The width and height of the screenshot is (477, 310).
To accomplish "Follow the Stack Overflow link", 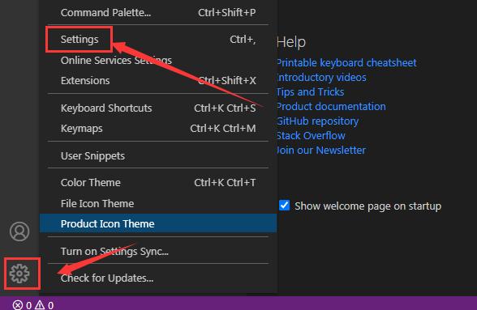I will click(311, 135).
